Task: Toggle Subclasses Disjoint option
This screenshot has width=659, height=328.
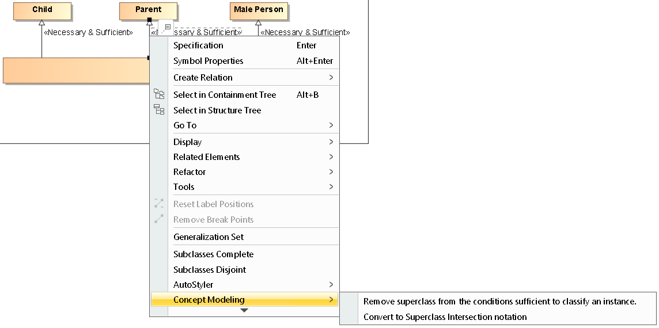Action: 210,269
